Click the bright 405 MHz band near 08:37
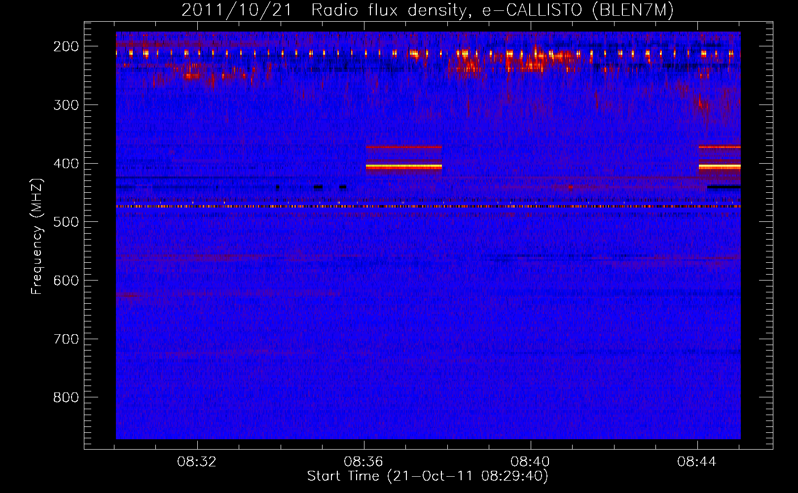This screenshot has width=798, height=493. [404, 167]
